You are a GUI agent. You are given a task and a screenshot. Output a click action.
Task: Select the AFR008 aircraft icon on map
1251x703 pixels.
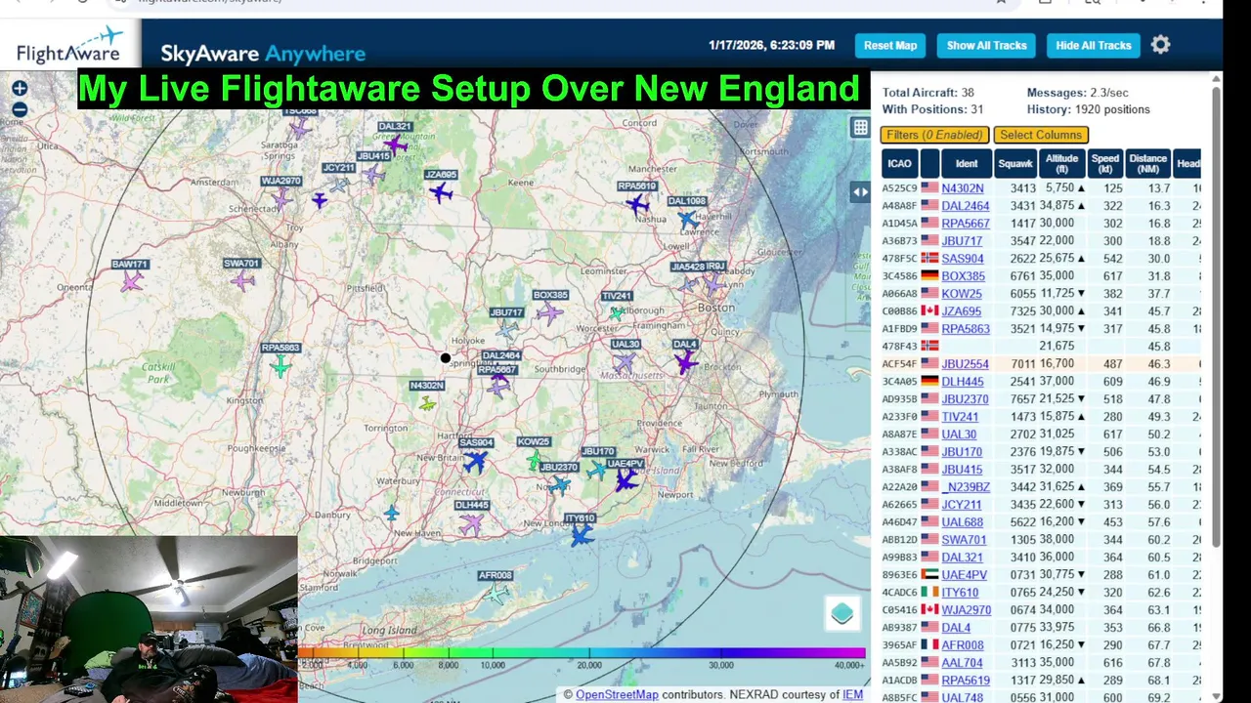pos(497,592)
